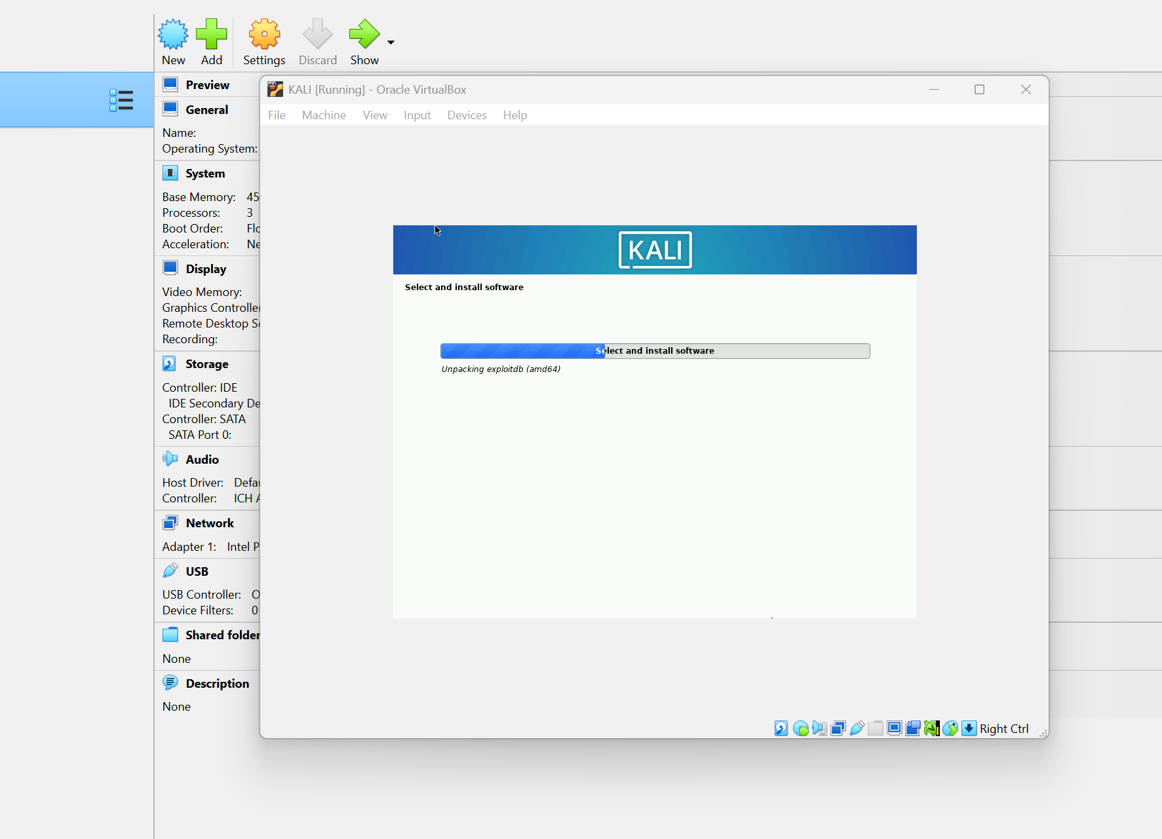
Task: Click the hard disk status icon
Action: (x=781, y=728)
